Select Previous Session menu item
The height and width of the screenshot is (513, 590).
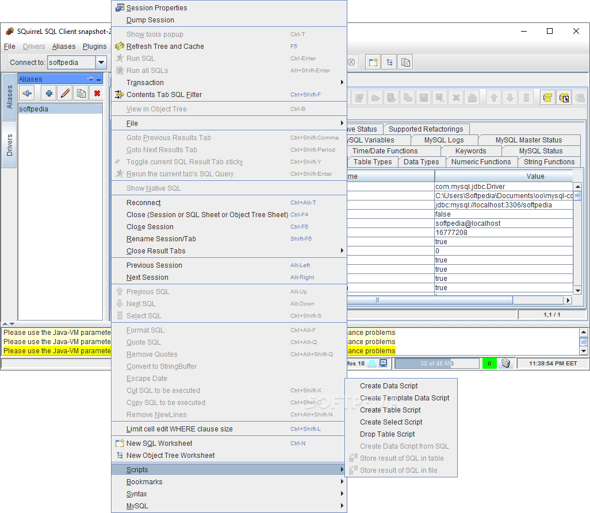coord(229,265)
